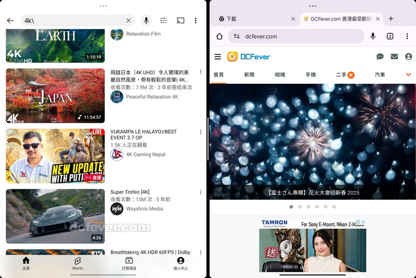The height and width of the screenshot is (278, 416).
Task: Click the dcfever.com address bar
Action: tap(296, 37)
